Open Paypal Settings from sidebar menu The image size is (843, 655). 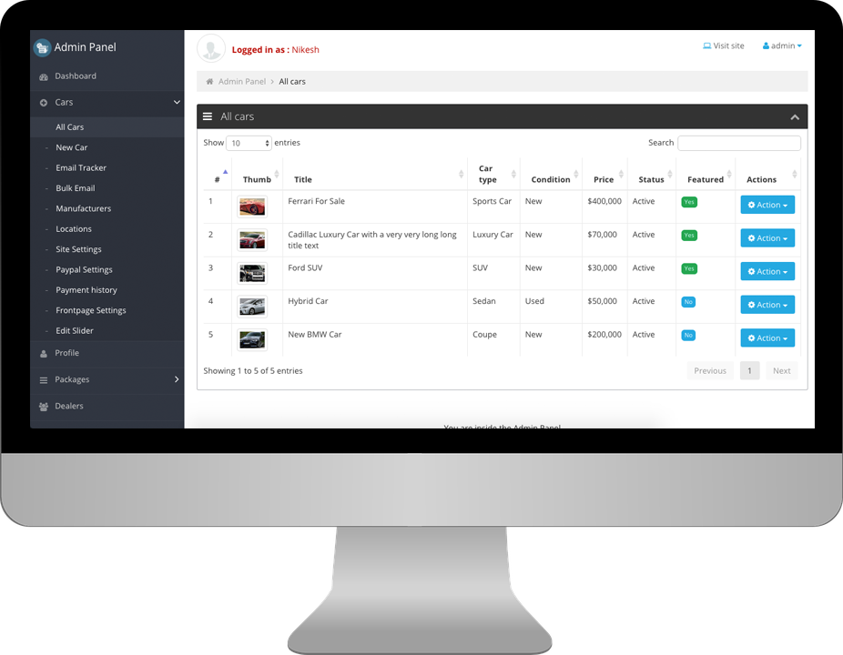pos(84,269)
